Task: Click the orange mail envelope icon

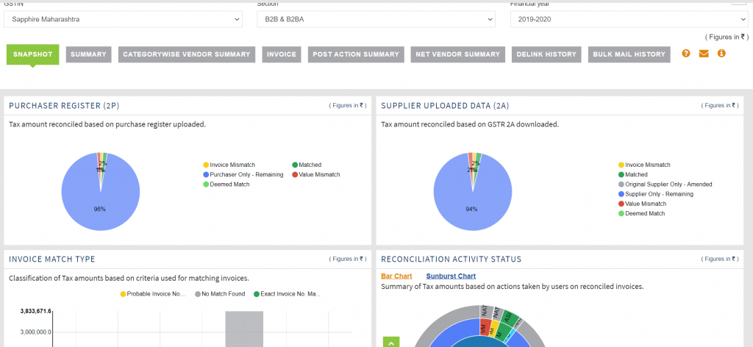Action: point(704,54)
